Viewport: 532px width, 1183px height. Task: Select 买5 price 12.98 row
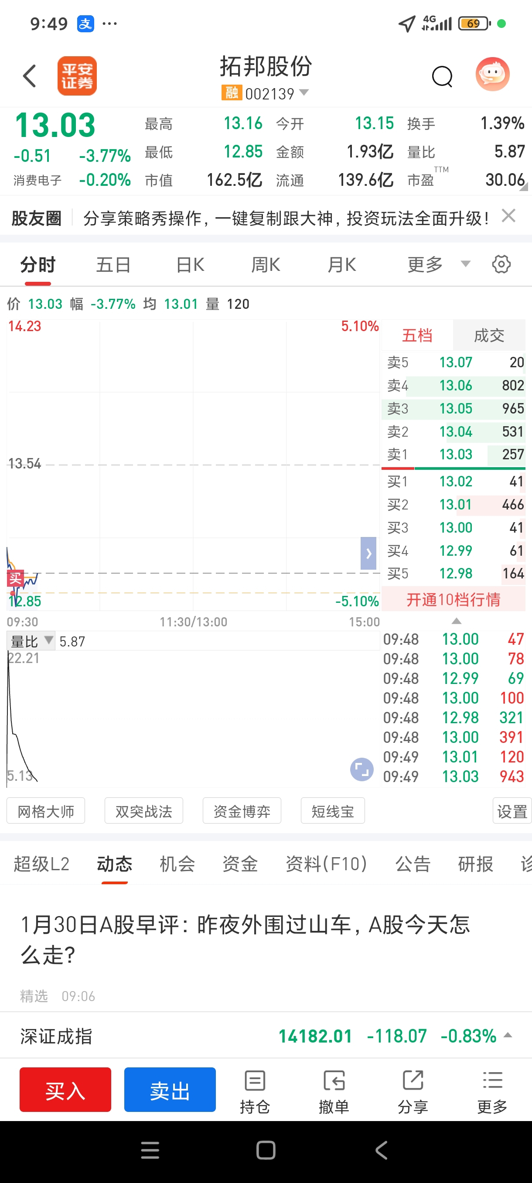[x=453, y=573]
